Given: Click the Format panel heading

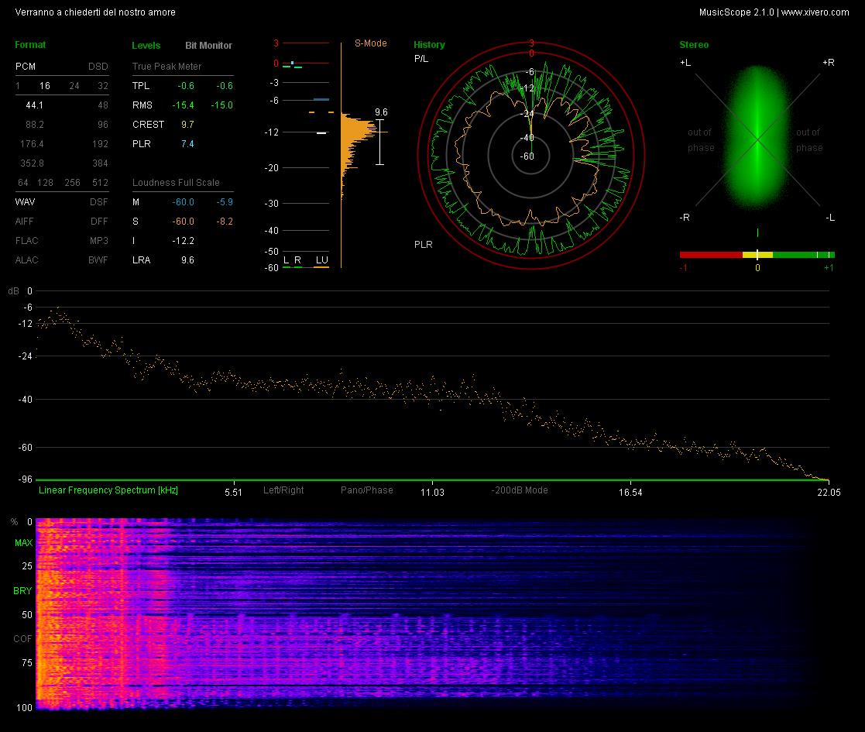Looking at the screenshot, I should tap(30, 45).
